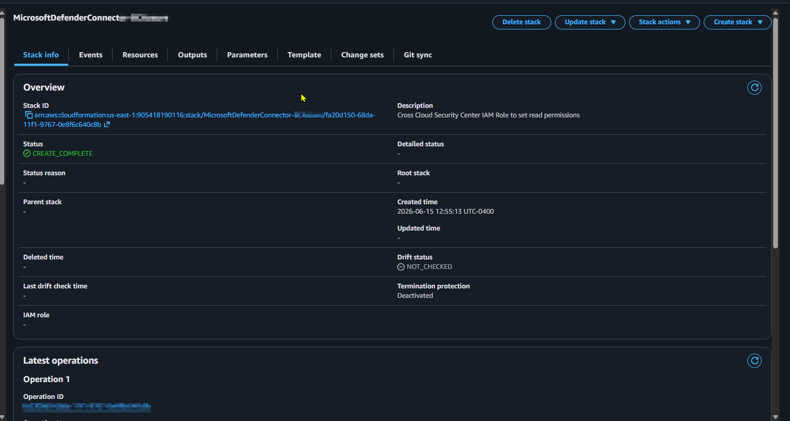Viewport: 790px width, 421px height.
Task: Refresh the Overview panel
Action: click(x=754, y=88)
